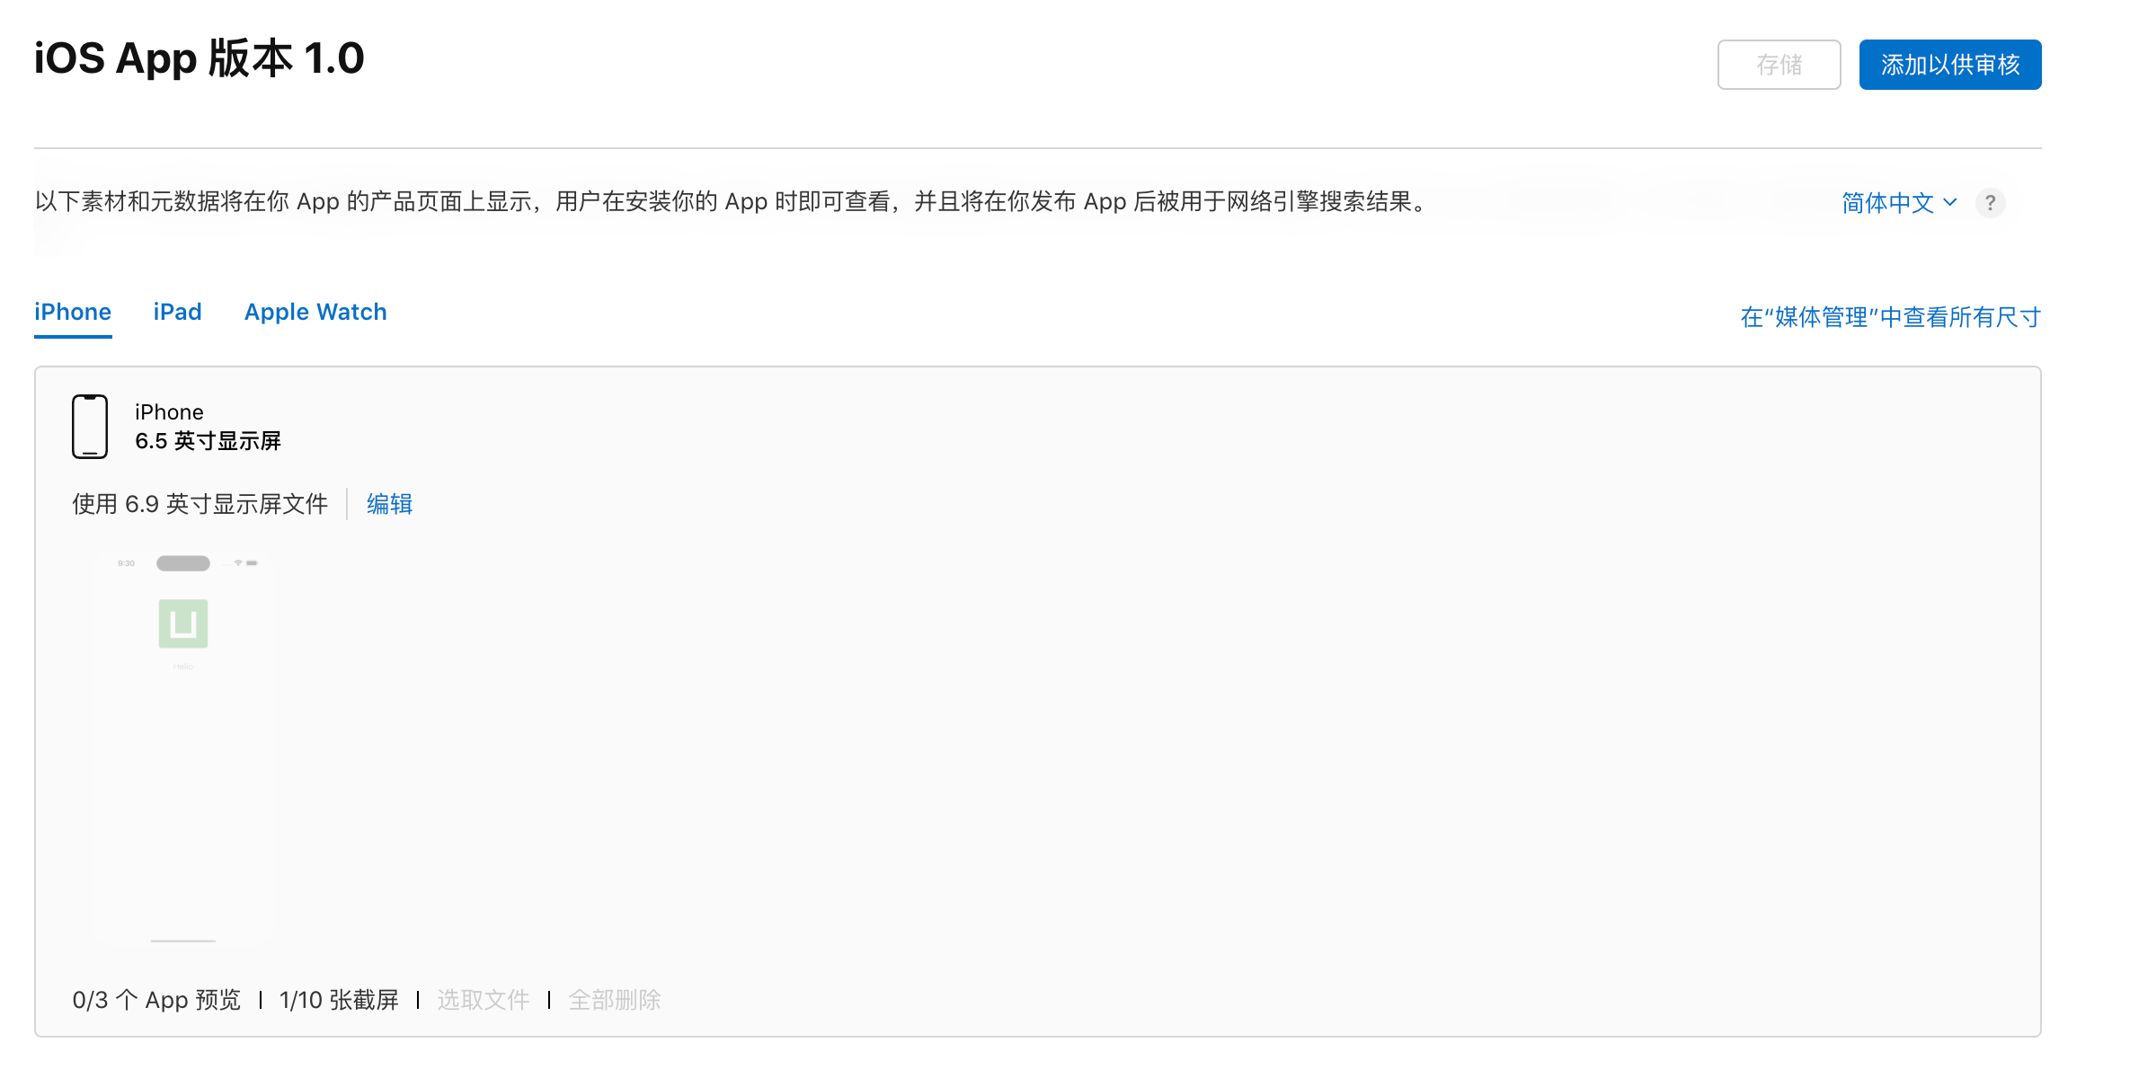Screen dimensions: 2130x1078
Task: Click the chevron next to 简体中文
Action: click(x=1949, y=202)
